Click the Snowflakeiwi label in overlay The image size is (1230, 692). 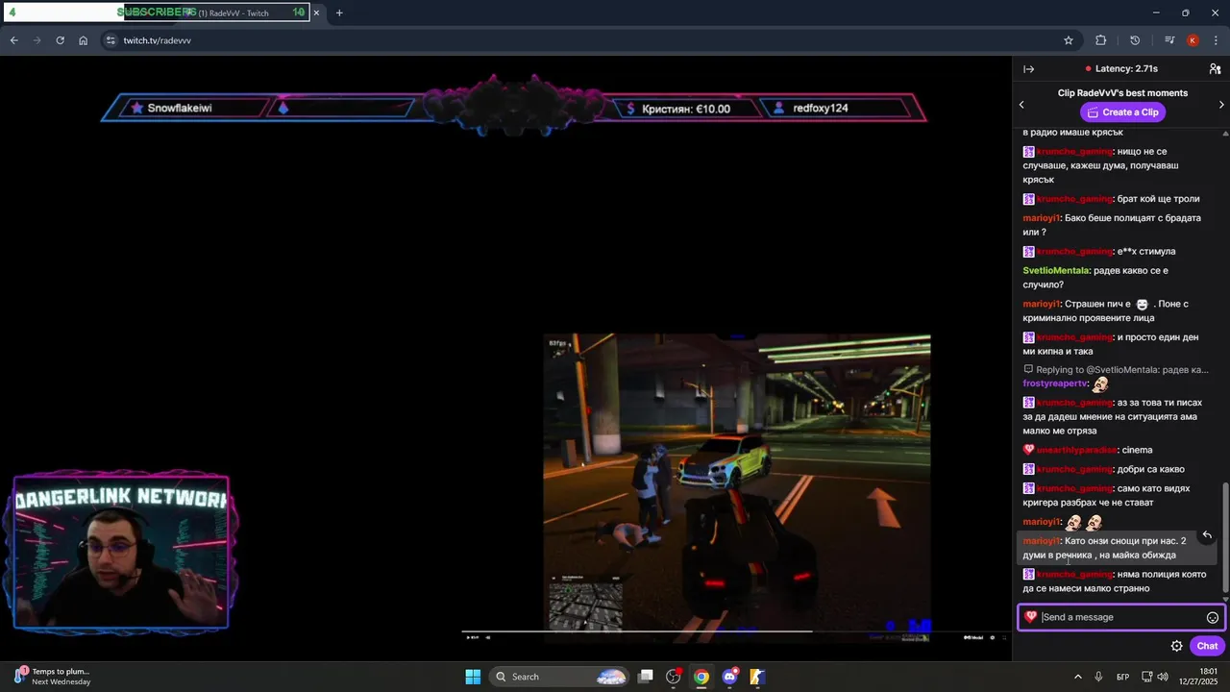click(x=180, y=108)
